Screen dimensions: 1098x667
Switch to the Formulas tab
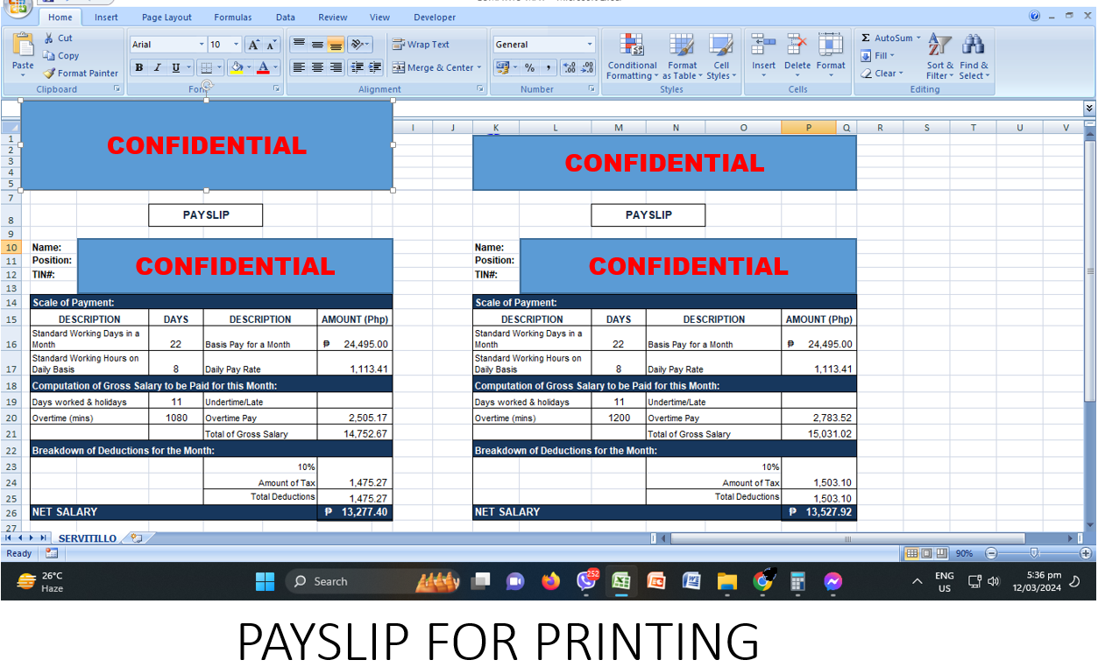click(233, 18)
